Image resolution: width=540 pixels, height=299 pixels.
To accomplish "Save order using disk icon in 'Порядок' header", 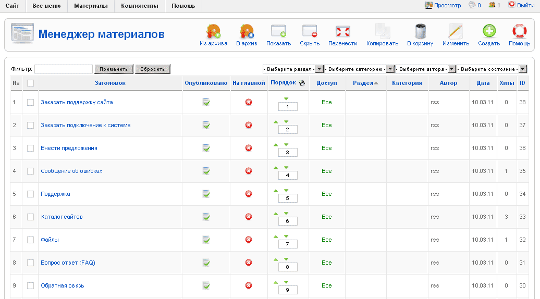I will coord(301,83).
